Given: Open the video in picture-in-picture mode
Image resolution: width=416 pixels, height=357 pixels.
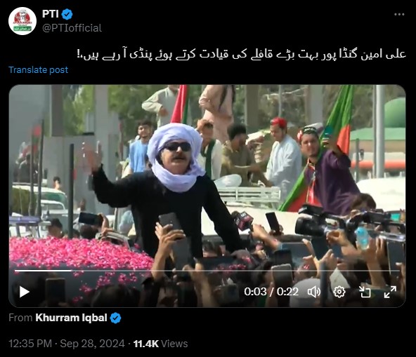Looking at the screenshot, I should pos(365,292).
